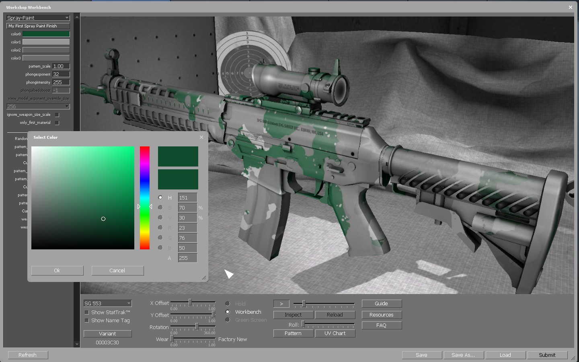Select the V (value) radio button
This screenshot has width=579, height=362.
160,218
